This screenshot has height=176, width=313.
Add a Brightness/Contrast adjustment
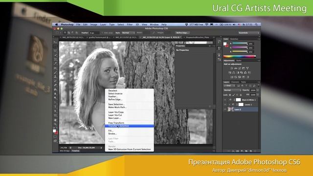click(232, 68)
